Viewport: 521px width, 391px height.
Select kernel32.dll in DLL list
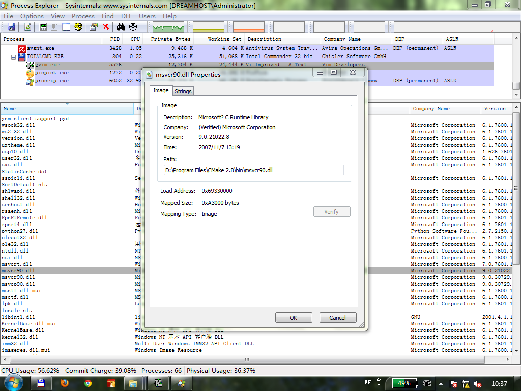pyautogui.click(x=20, y=337)
